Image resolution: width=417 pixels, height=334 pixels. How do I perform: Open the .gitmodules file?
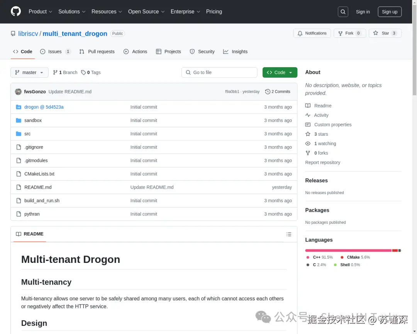(36, 160)
